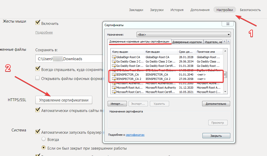Screen dimensions: 267x156
Task: Click the Go Daddy Root Certificate row icon
Action: click(114, 66)
